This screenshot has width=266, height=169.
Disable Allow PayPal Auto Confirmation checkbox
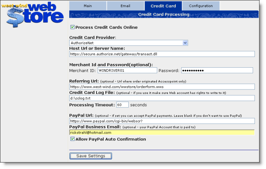coord(73,139)
